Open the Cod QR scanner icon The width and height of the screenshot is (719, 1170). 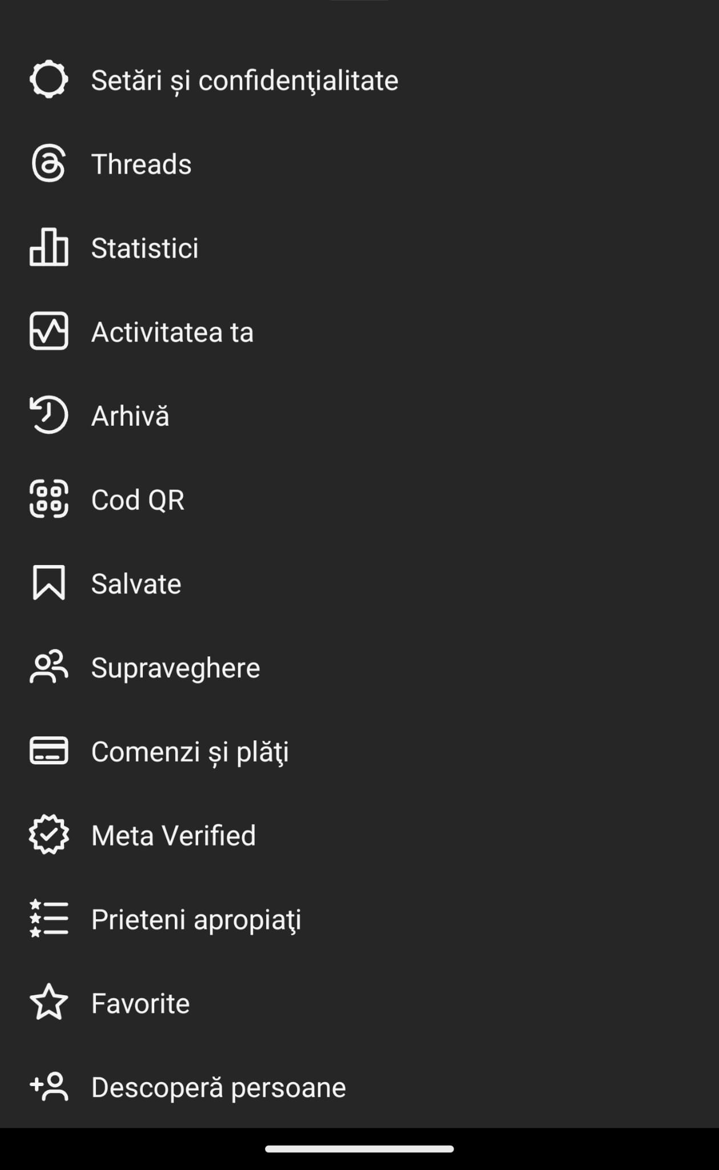pos(49,499)
